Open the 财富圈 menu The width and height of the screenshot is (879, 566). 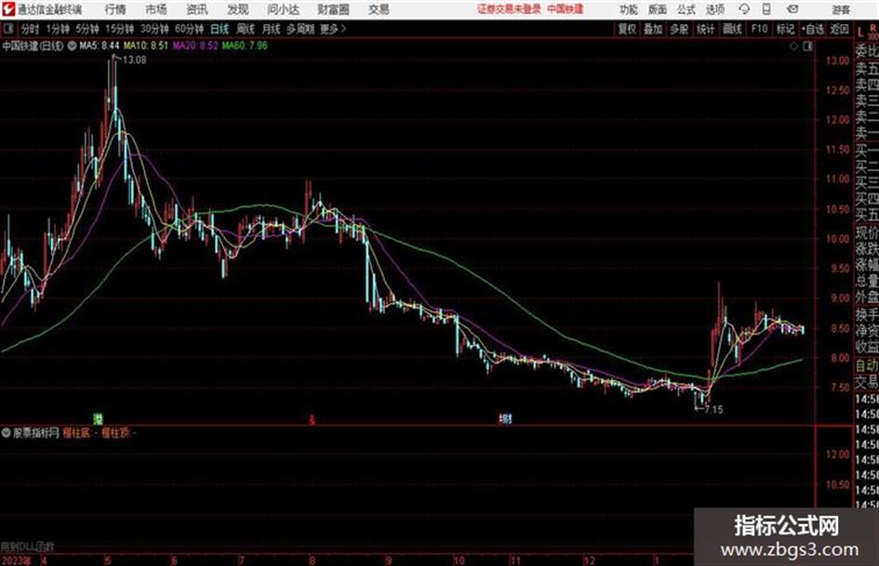click(333, 9)
